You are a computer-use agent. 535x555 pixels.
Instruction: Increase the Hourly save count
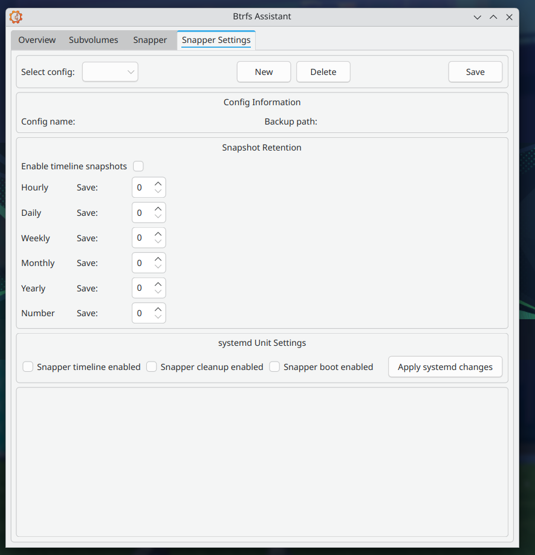click(158, 184)
